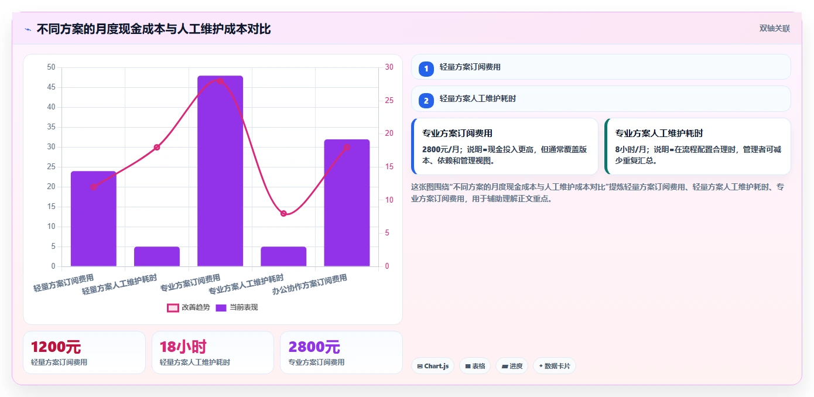
Task: Select the 2800元 stat card
Action: point(341,352)
